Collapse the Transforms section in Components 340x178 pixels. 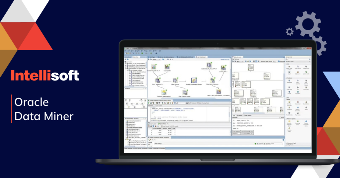click(x=286, y=78)
